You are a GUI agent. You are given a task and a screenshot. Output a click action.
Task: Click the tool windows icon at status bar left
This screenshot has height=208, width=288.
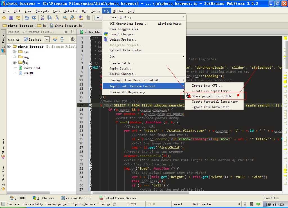3,204
